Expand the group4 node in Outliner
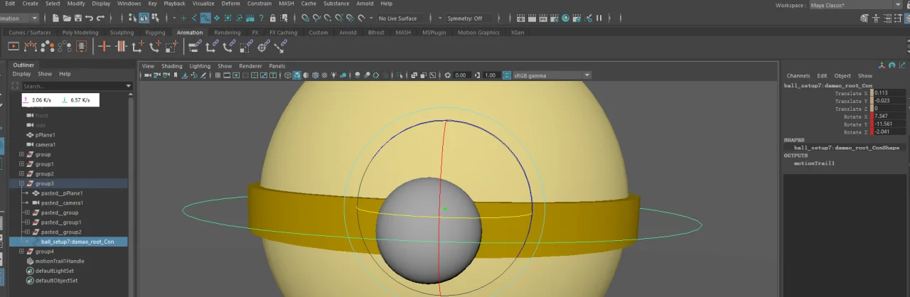The image size is (910, 297). (x=21, y=252)
